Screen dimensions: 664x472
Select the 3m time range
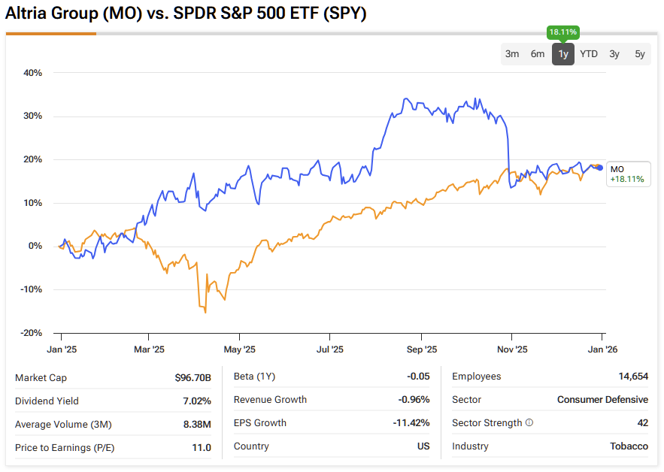tap(512, 54)
